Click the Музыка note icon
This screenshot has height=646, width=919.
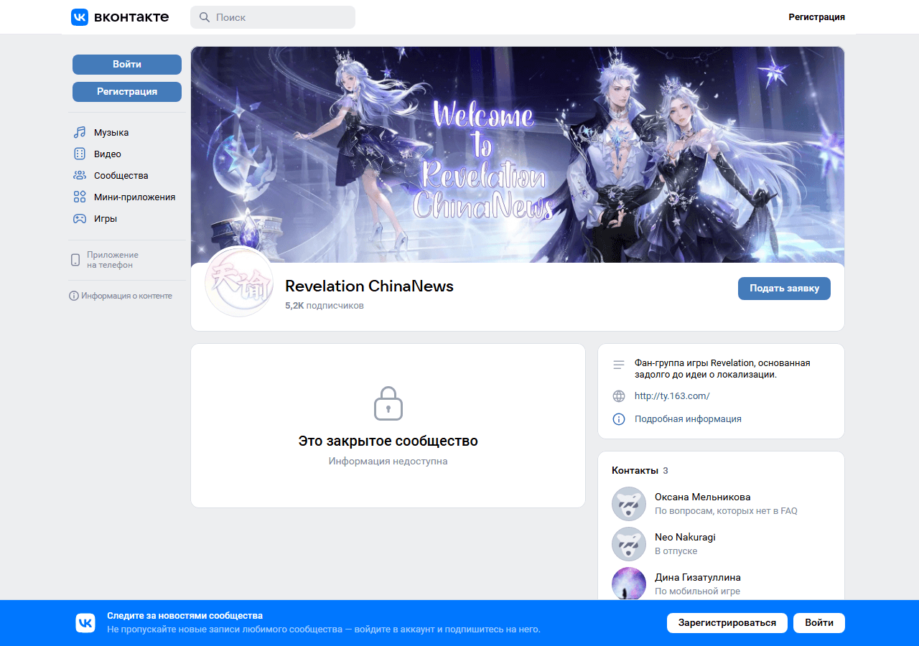pos(80,133)
